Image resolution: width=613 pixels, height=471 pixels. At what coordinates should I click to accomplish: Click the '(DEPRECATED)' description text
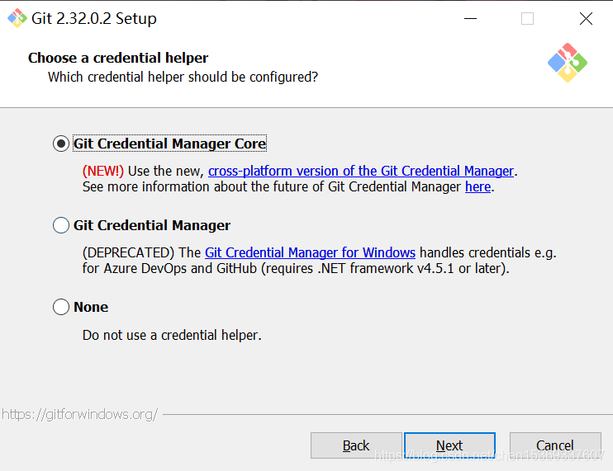pyautogui.click(x=128, y=252)
